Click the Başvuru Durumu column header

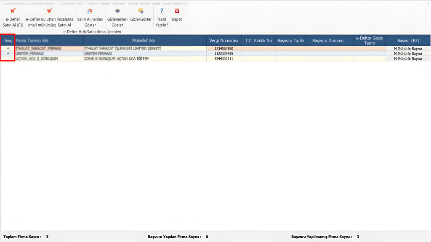pos(329,41)
